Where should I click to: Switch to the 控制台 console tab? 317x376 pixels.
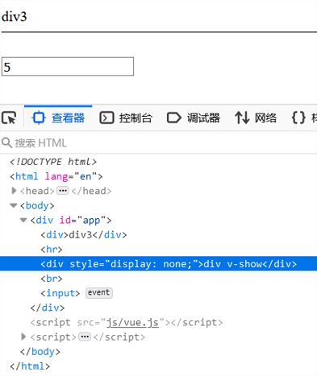pos(126,118)
